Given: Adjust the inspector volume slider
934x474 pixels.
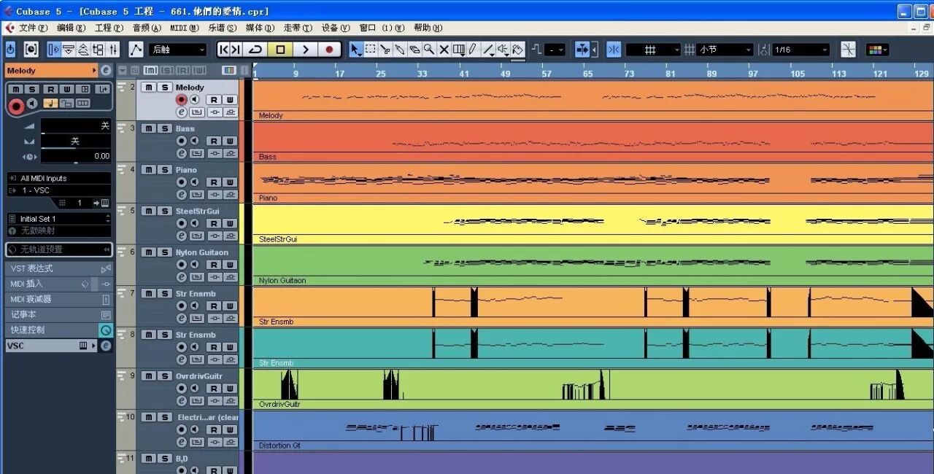Looking at the screenshot, I should pos(75,126).
